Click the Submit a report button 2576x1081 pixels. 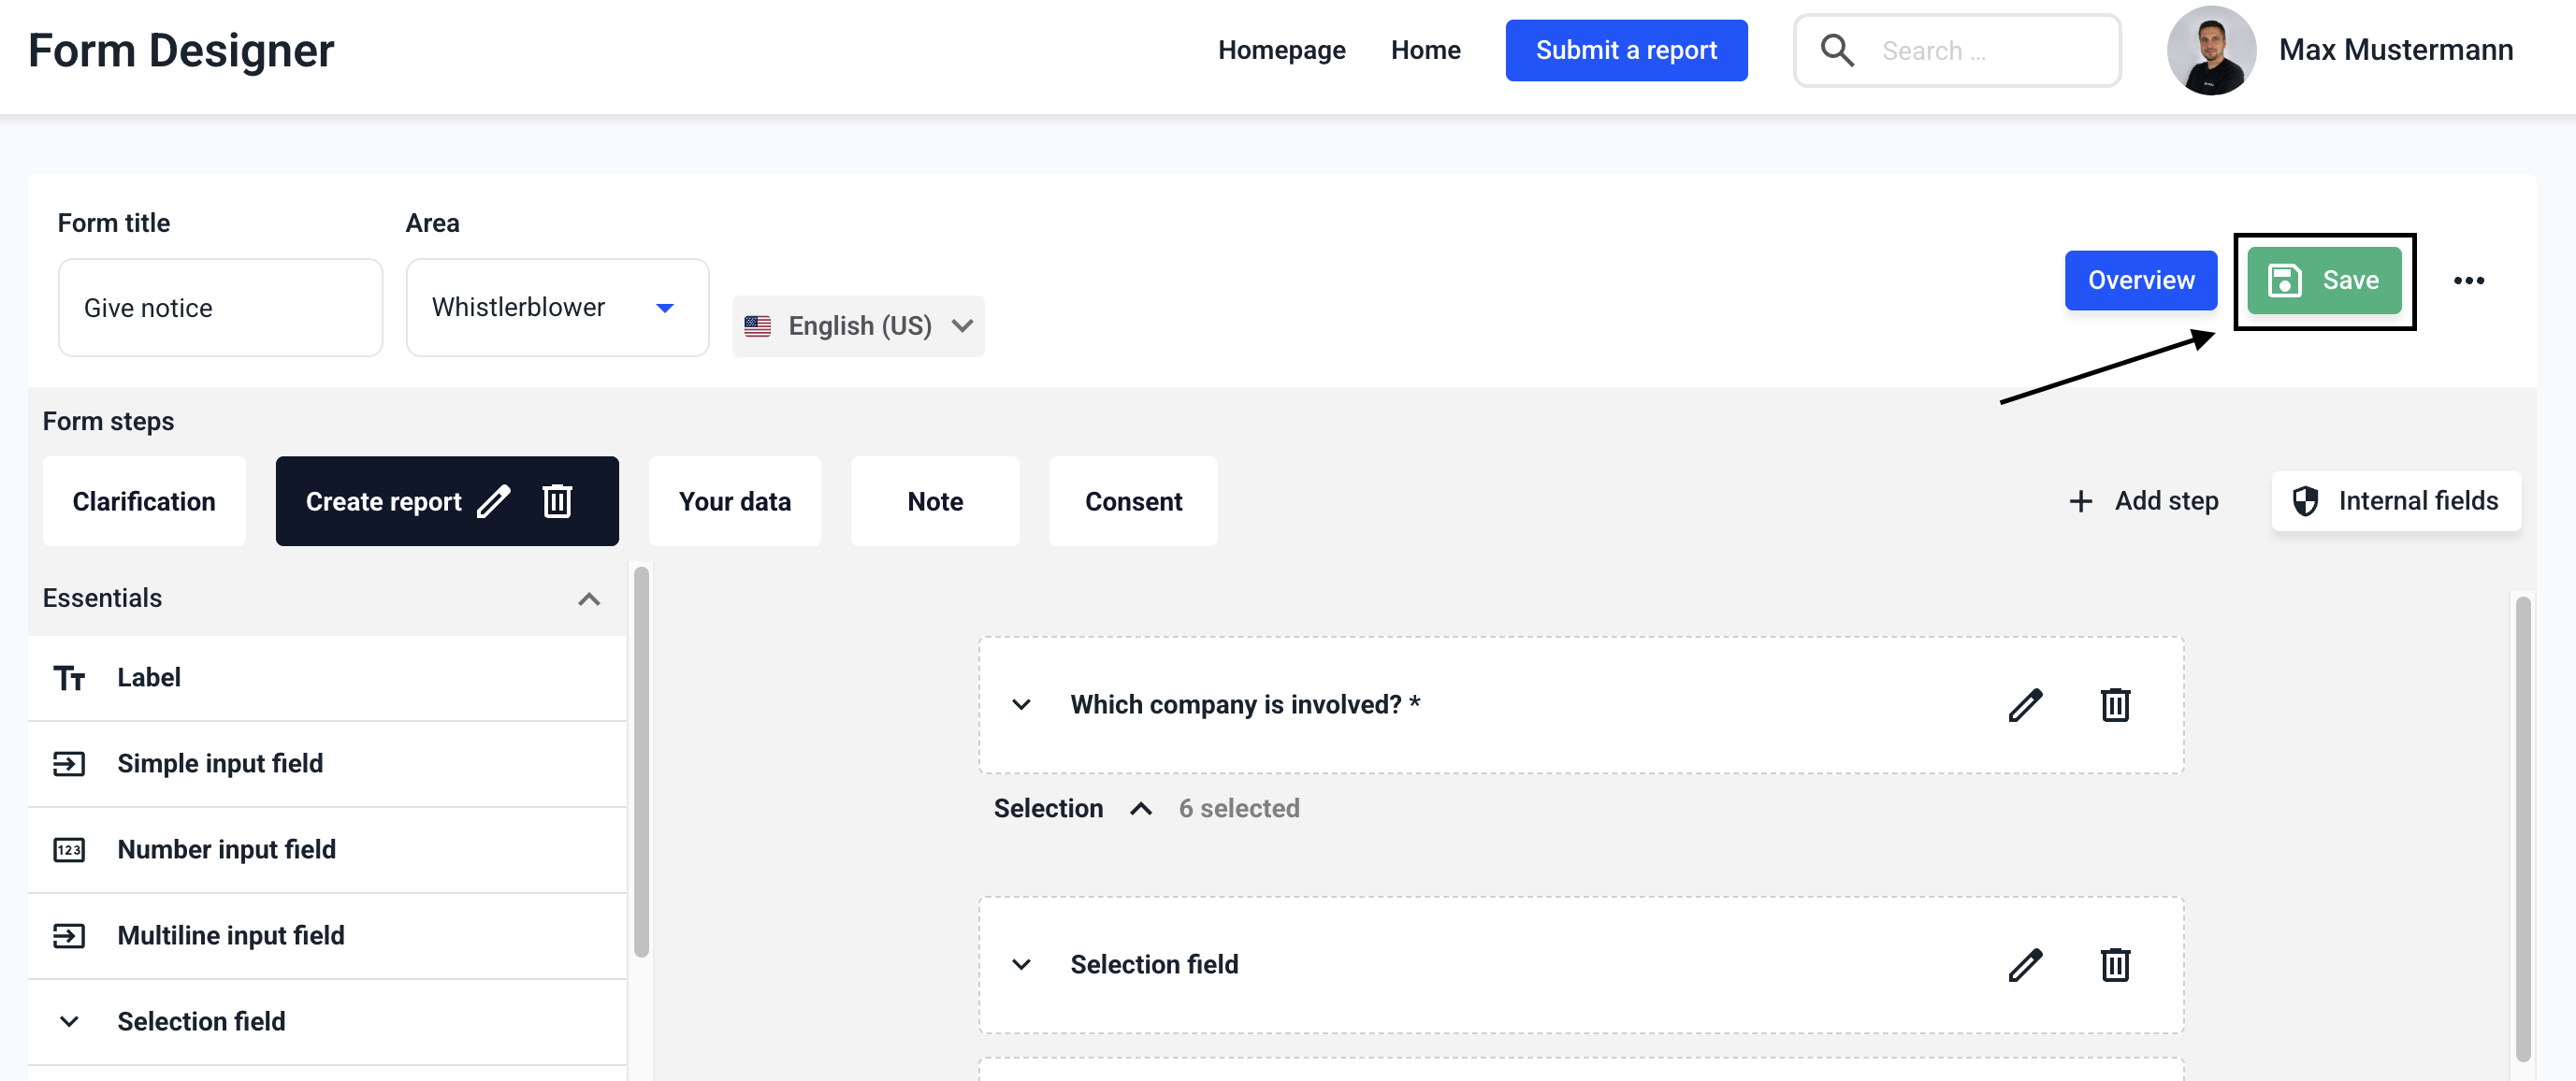[x=1626, y=50]
